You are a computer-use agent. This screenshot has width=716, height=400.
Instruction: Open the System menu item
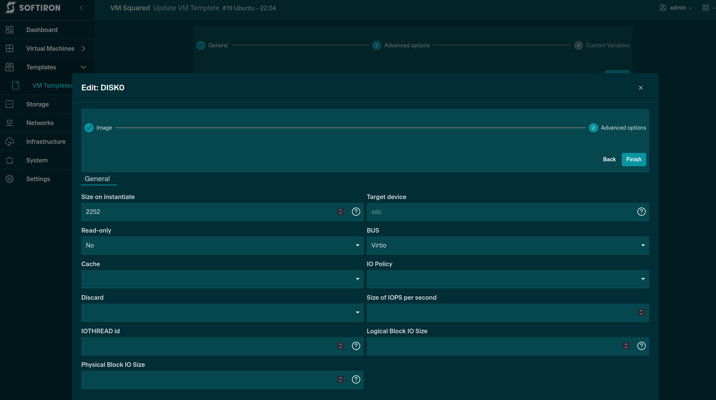[x=37, y=160]
